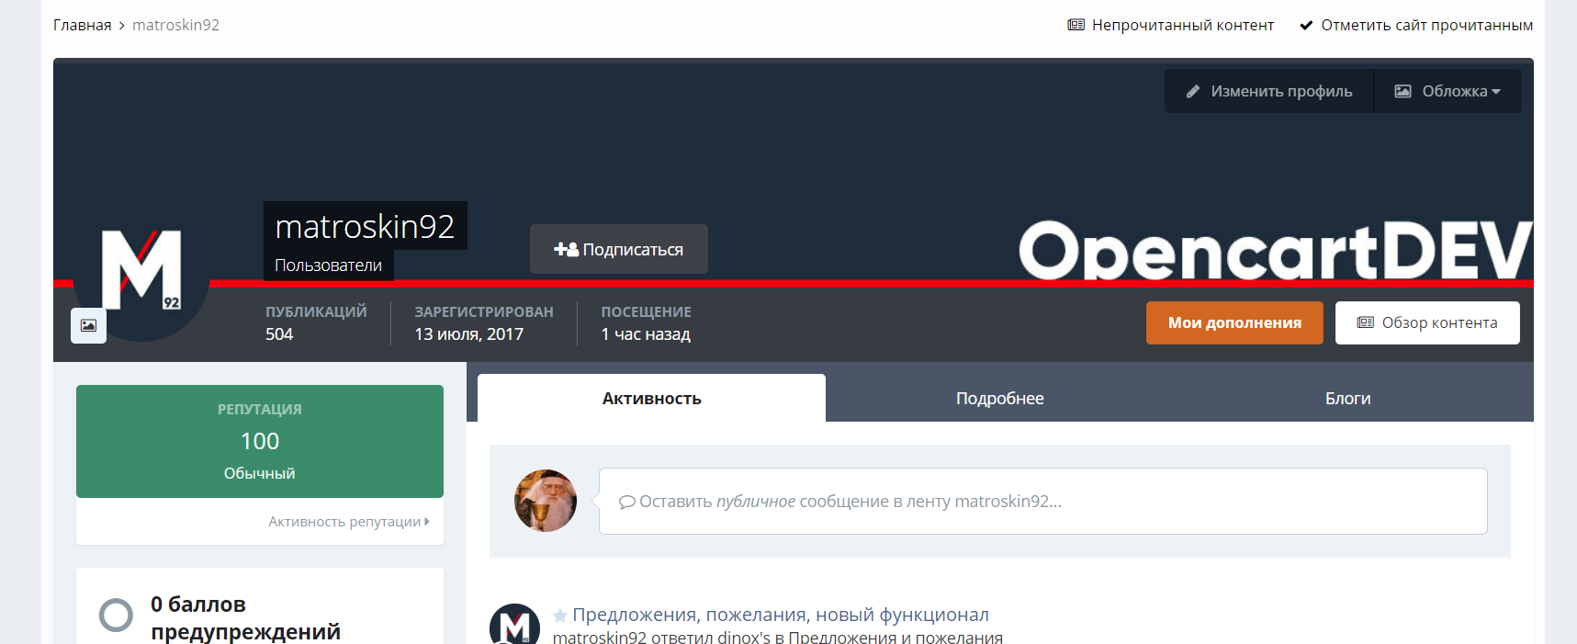Click the 0 баллов предупреждений text
This screenshot has width=1577, height=644.
point(245,617)
